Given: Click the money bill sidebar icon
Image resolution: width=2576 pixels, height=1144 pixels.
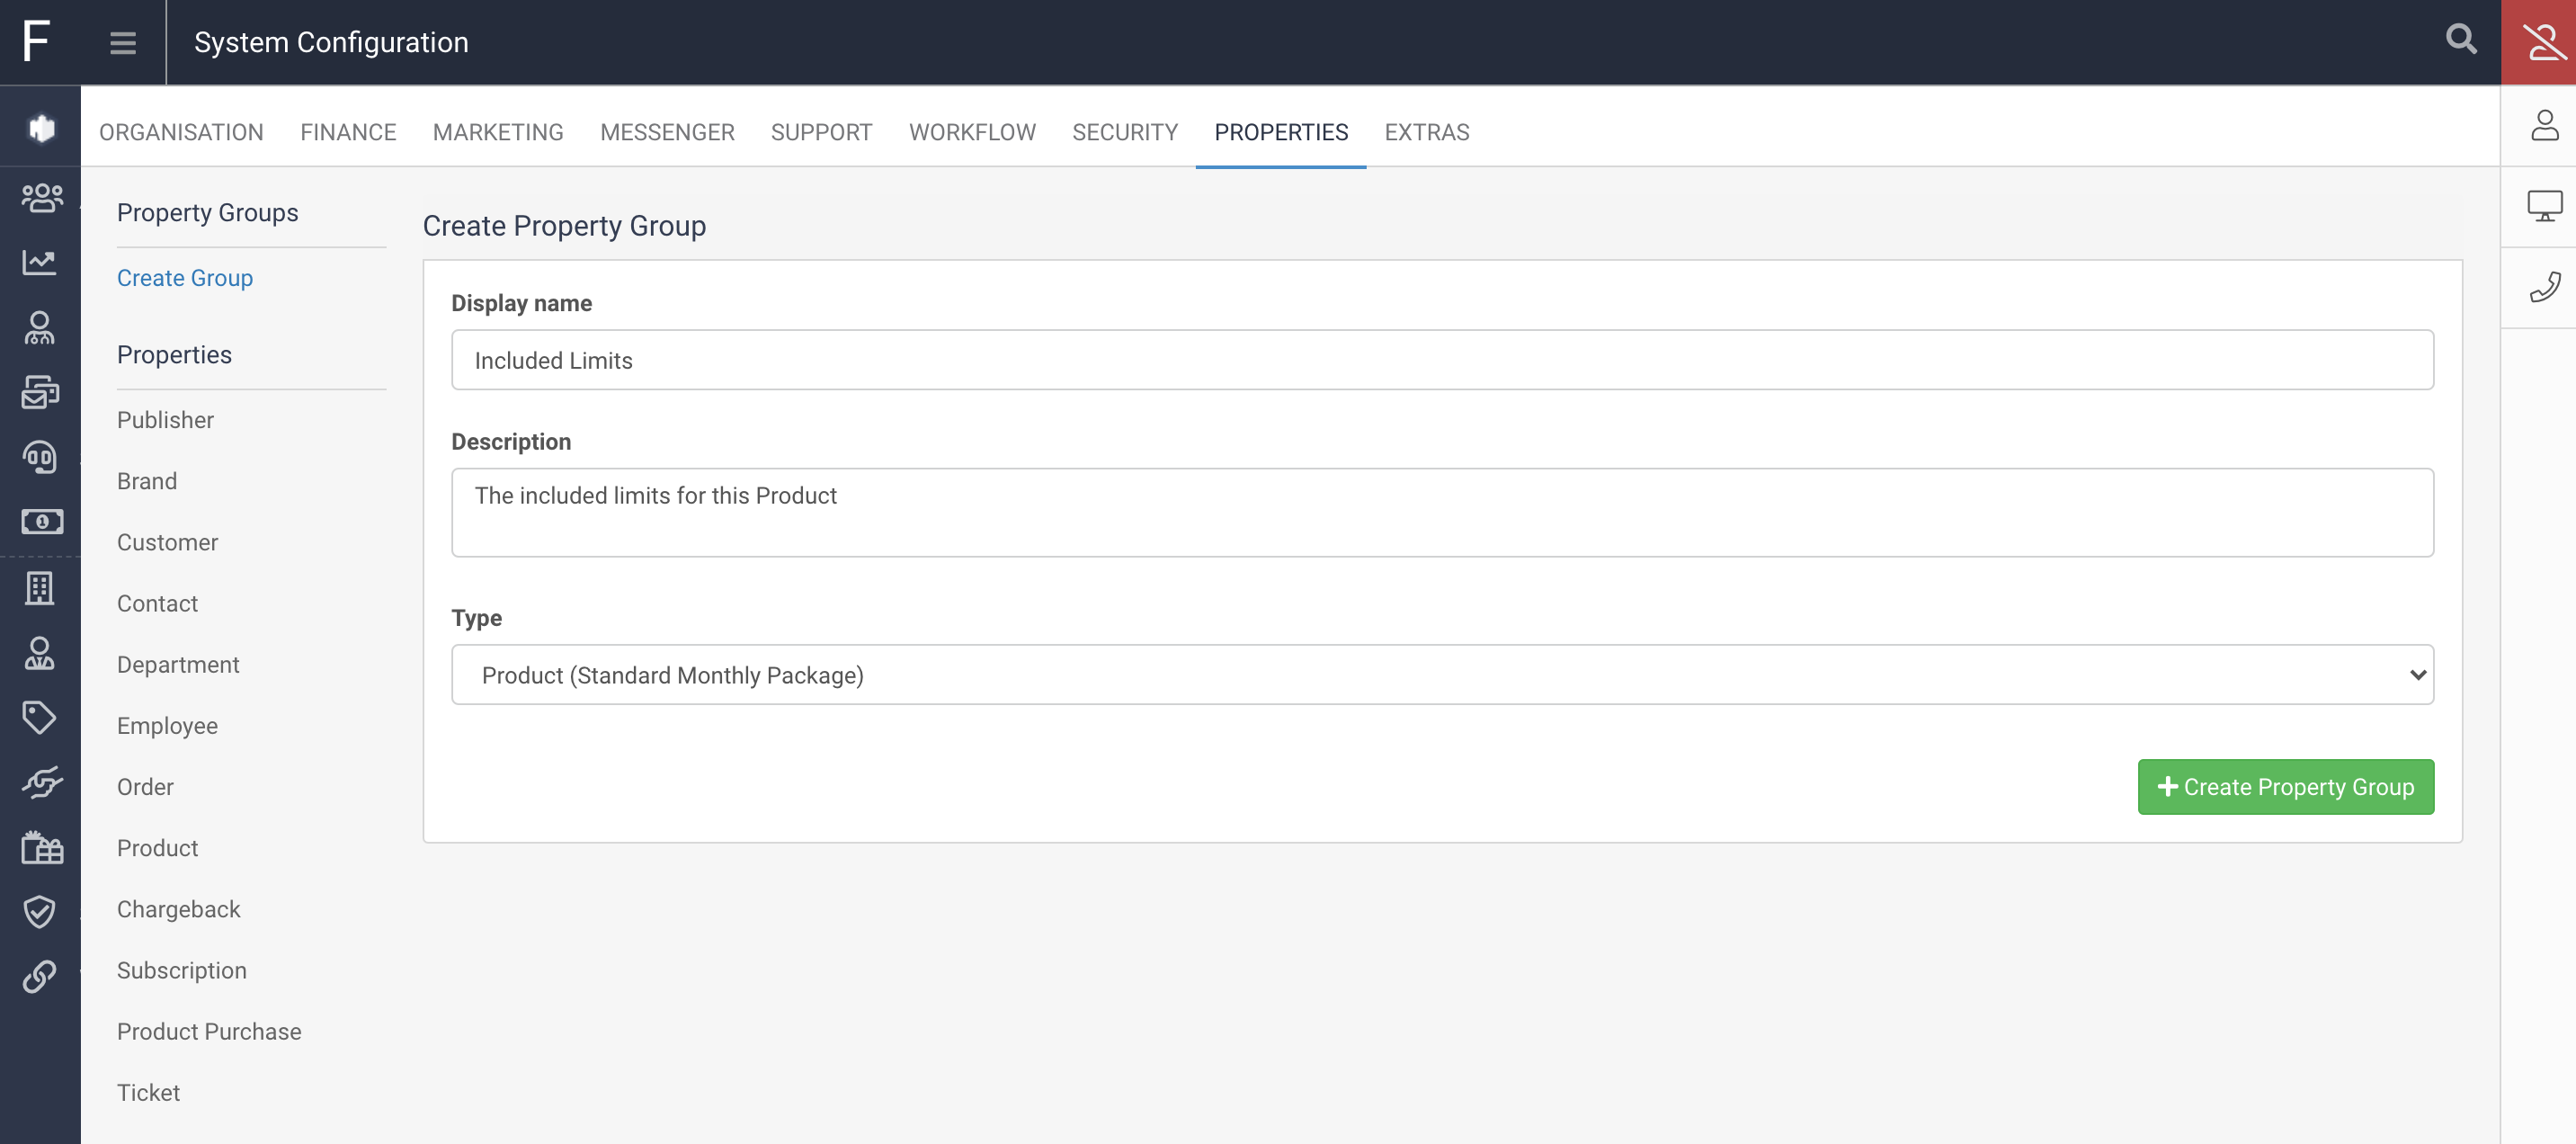Looking at the screenshot, I should pos(40,522).
